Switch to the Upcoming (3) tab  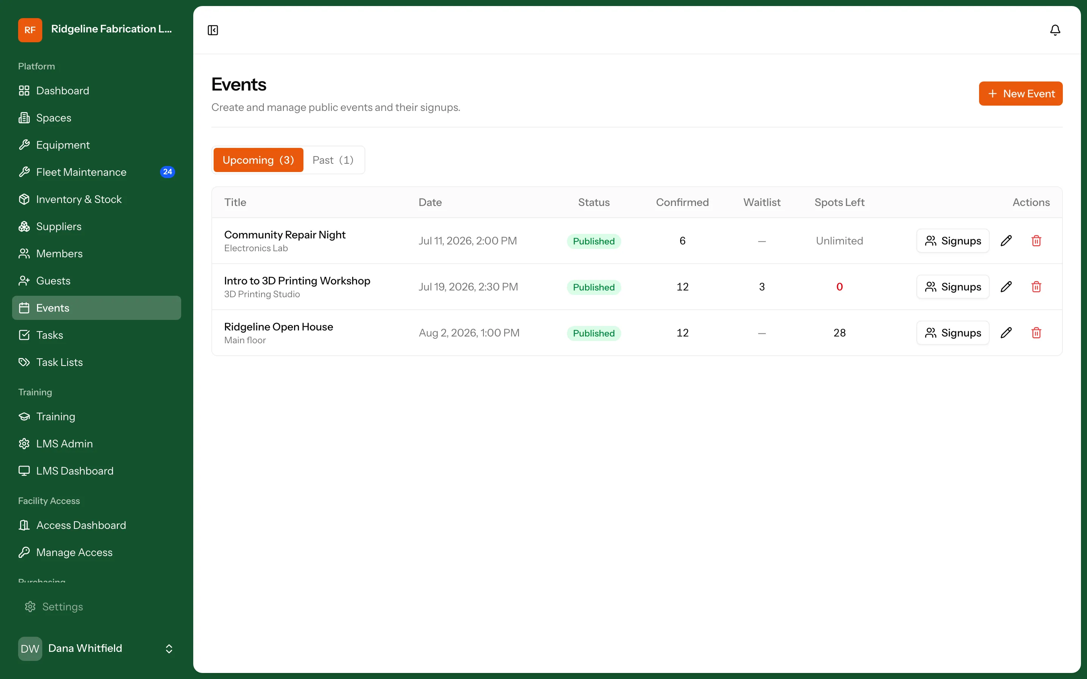258,160
